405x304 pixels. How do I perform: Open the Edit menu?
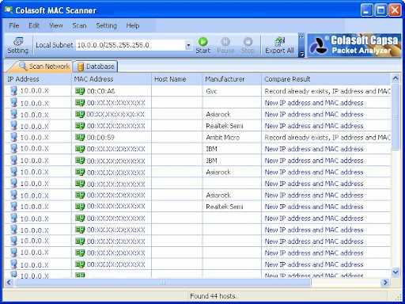coord(34,25)
